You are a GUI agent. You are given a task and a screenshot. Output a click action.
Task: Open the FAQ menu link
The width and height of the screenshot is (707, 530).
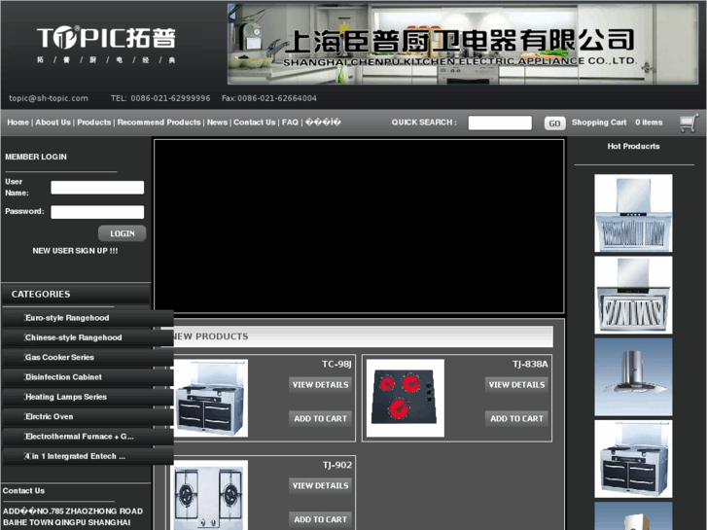click(x=290, y=123)
